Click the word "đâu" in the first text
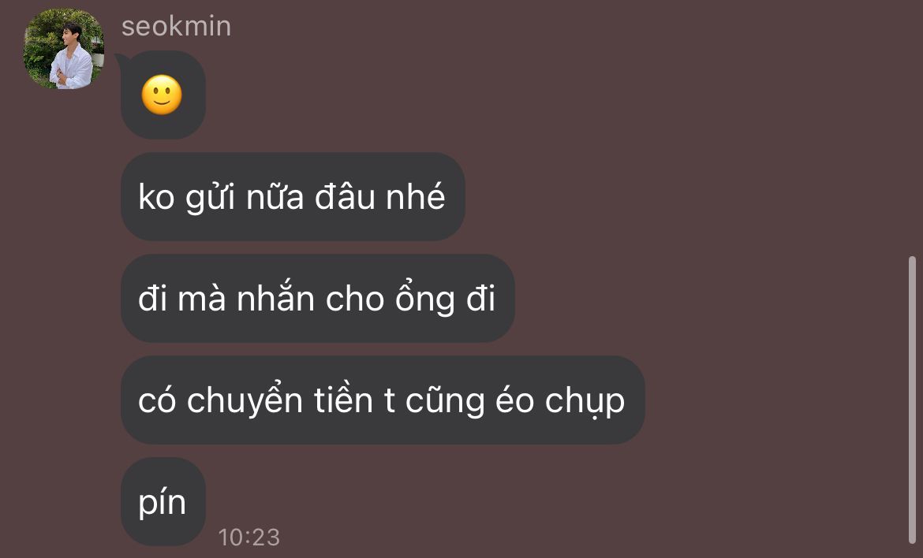This screenshot has height=558, width=923. 345,196
